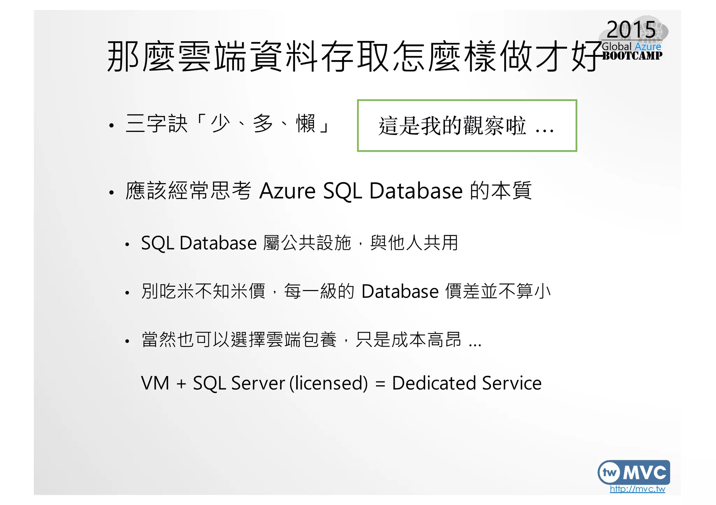716x505 pixels.
Task: Click the round 'tw' emblem in the logo
Action: (609, 473)
